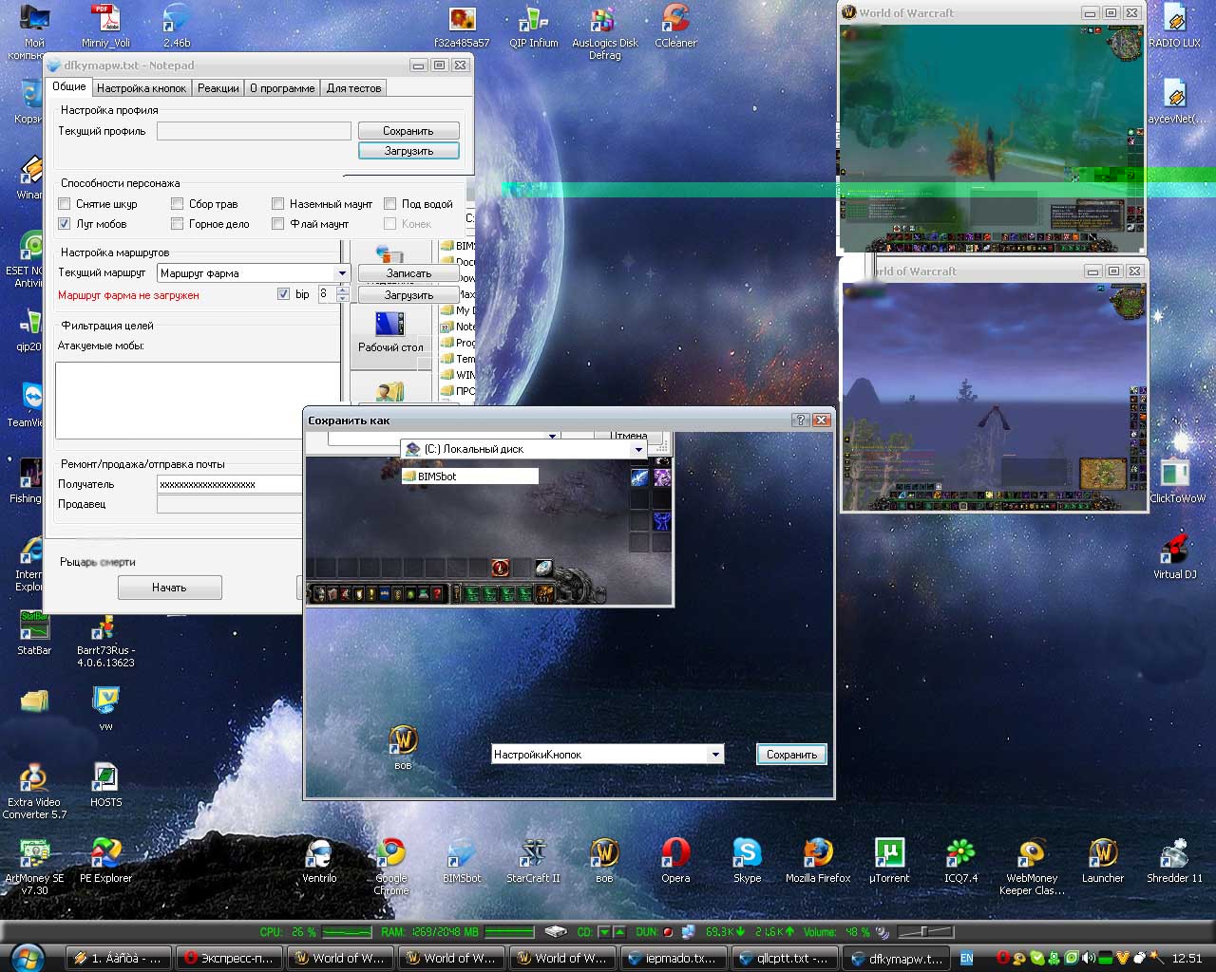Open the (C:) Локальный диск drive dropdown

pos(638,449)
